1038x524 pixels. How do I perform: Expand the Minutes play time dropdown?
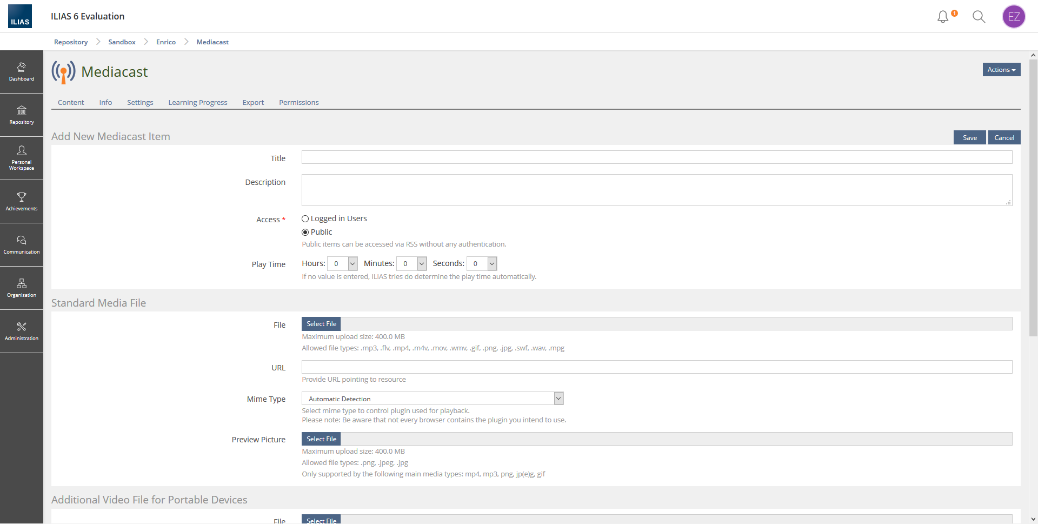click(x=411, y=264)
